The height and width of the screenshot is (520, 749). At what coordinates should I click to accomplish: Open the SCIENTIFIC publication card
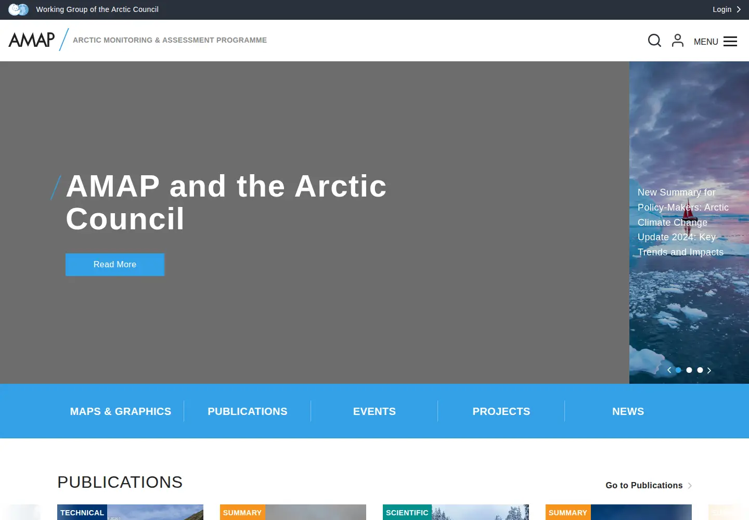tap(456, 512)
